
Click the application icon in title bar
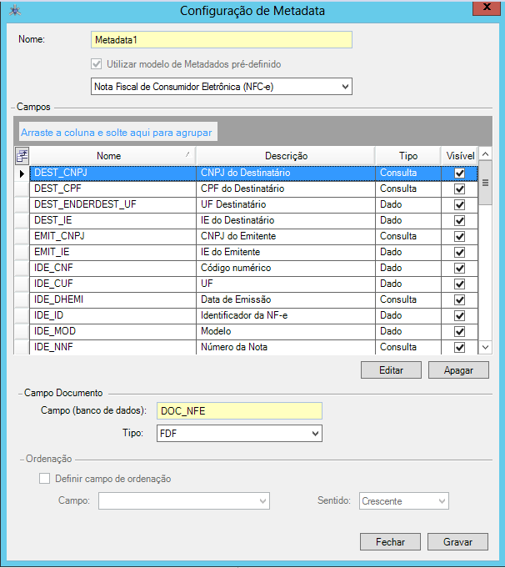14,10
